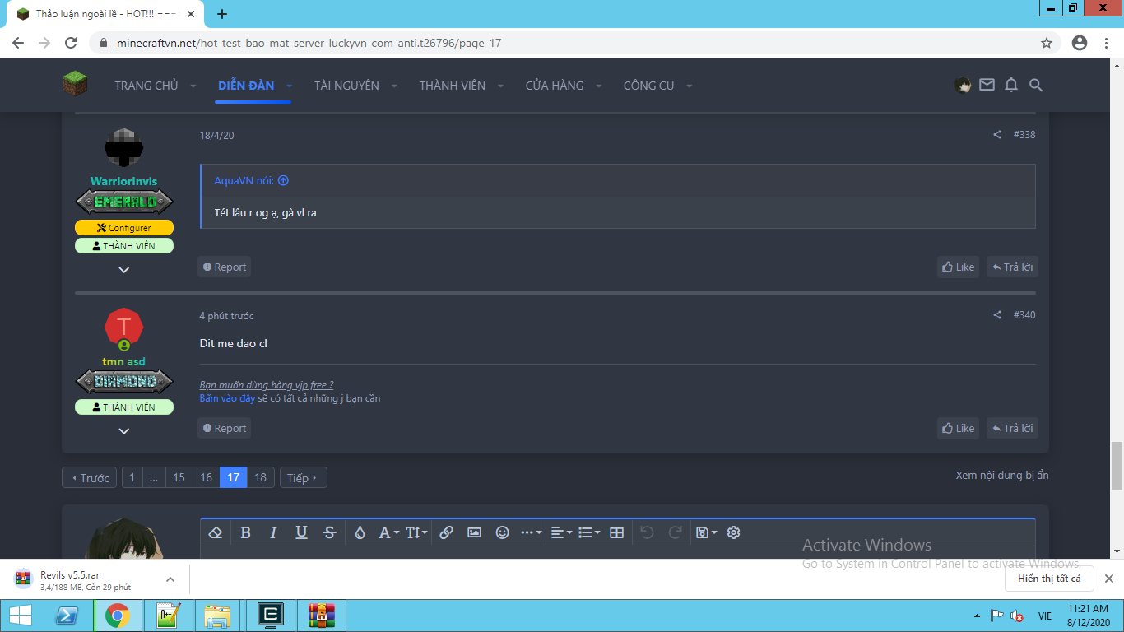The height and width of the screenshot is (632, 1124).
Task: Open the more options ellipsis dropdown in editor
Action: pos(531,532)
